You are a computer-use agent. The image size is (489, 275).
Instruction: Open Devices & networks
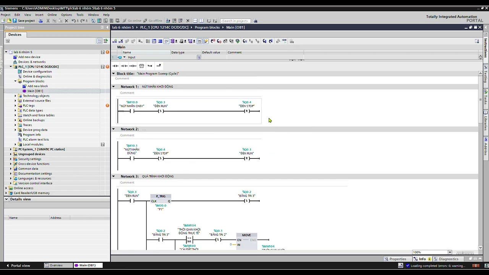coord(32,62)
